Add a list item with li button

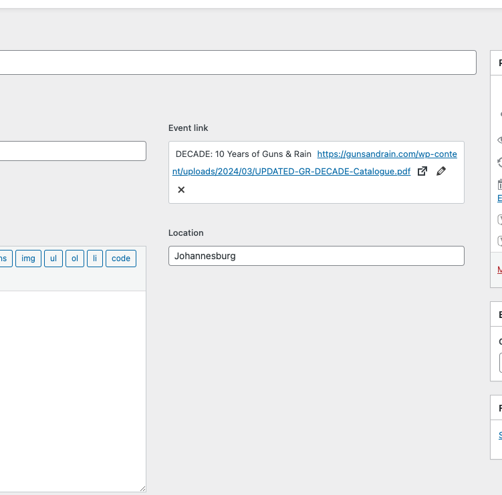95,259
